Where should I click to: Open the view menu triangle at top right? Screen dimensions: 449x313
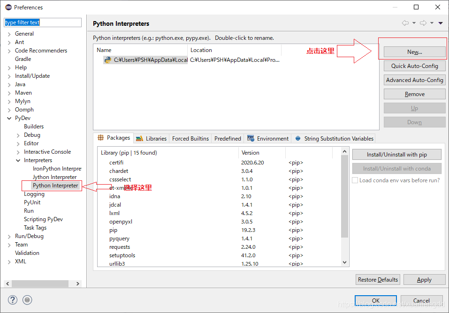pos(440,22)
